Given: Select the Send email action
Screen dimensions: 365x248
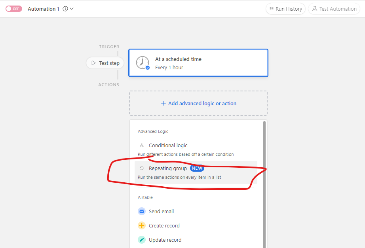Looking at the screenshot, I should point(196,212).
